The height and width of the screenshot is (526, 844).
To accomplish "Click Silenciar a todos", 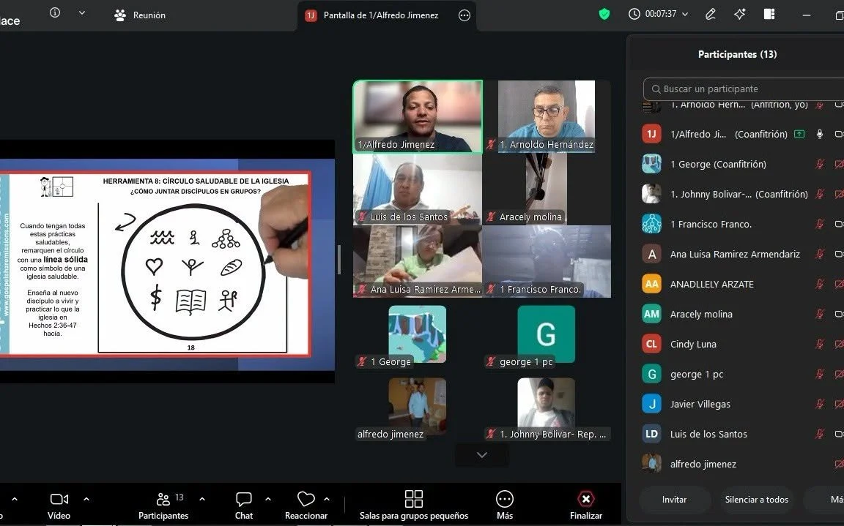I will (x=756, y=500).
